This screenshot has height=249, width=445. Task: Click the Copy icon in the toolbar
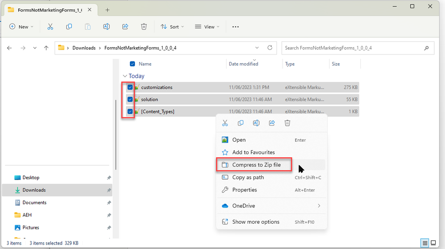69,27
